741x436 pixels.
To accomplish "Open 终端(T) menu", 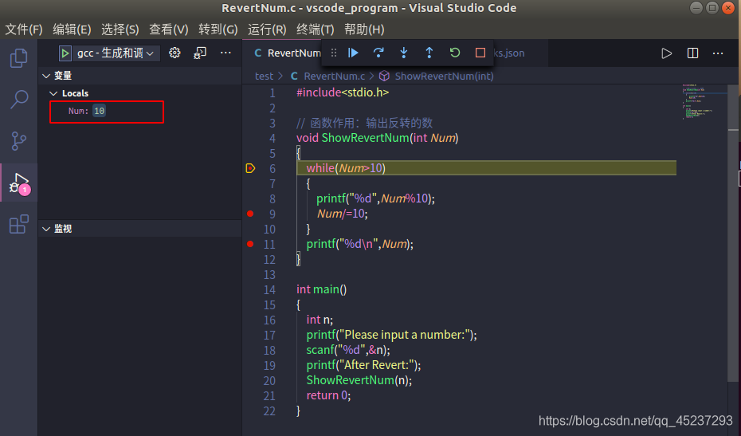I will pos(316,29).
